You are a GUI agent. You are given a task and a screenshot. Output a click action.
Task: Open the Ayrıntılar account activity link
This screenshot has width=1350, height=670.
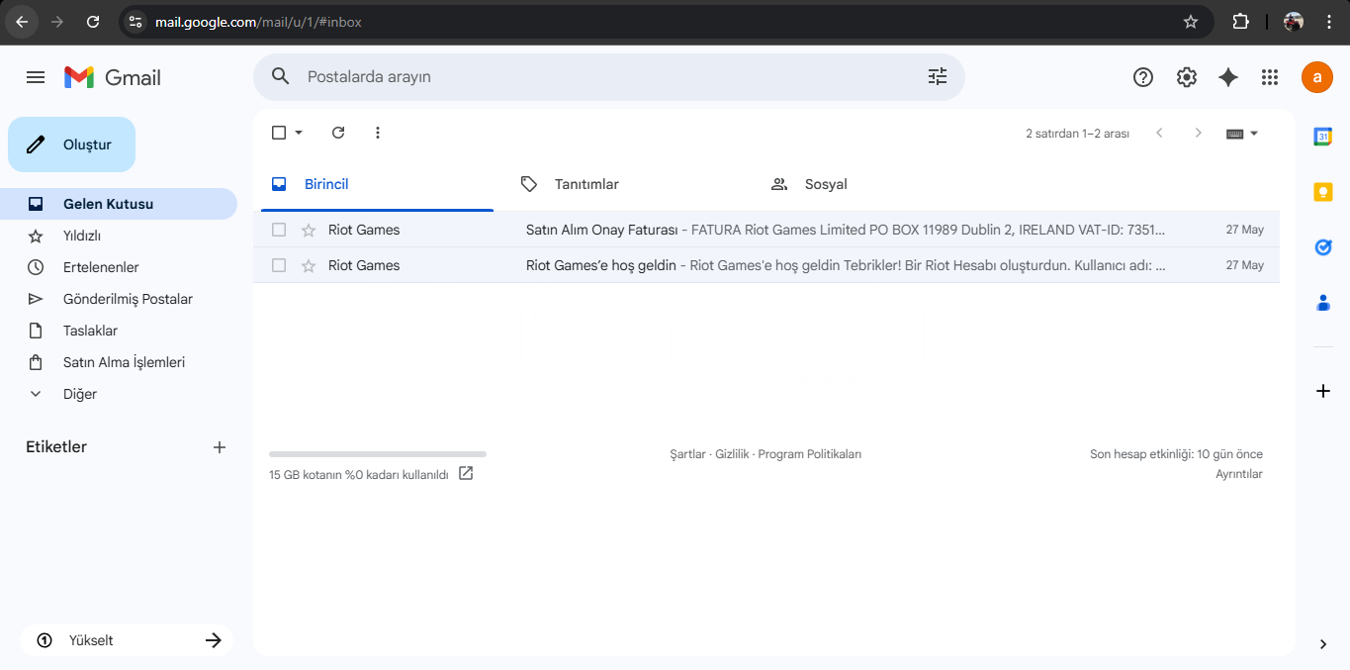[x=1238, y=474]
